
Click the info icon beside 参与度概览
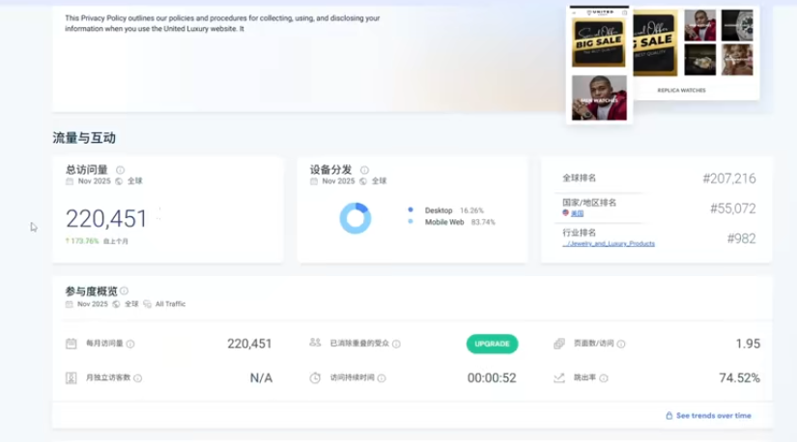point(124,290)
